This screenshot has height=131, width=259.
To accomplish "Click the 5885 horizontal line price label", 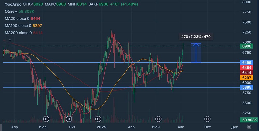I will 247,87.
